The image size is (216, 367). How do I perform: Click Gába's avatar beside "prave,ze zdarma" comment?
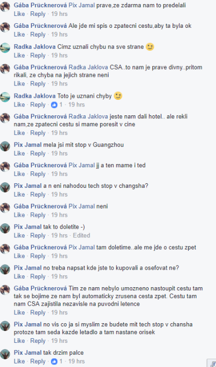pyautogui.click(x=5, y=7)
